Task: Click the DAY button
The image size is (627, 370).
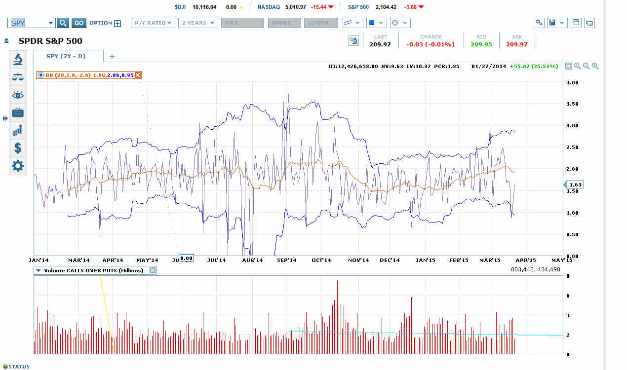Action: click(x=242, y=23)
